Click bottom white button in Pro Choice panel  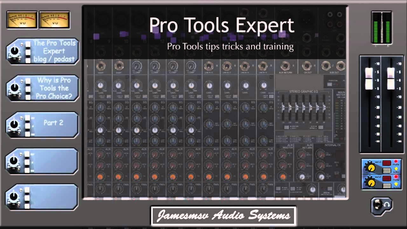point(28,97)
